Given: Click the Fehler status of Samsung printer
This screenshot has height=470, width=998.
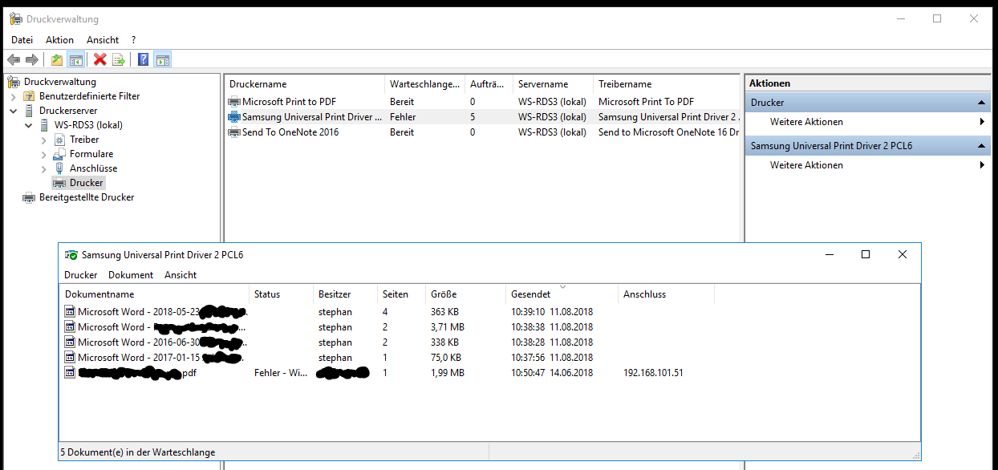Looking at the screenshot, I should (x=403, y=117).
